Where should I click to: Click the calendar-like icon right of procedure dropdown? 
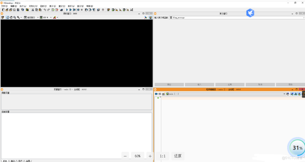pos(288,94)
